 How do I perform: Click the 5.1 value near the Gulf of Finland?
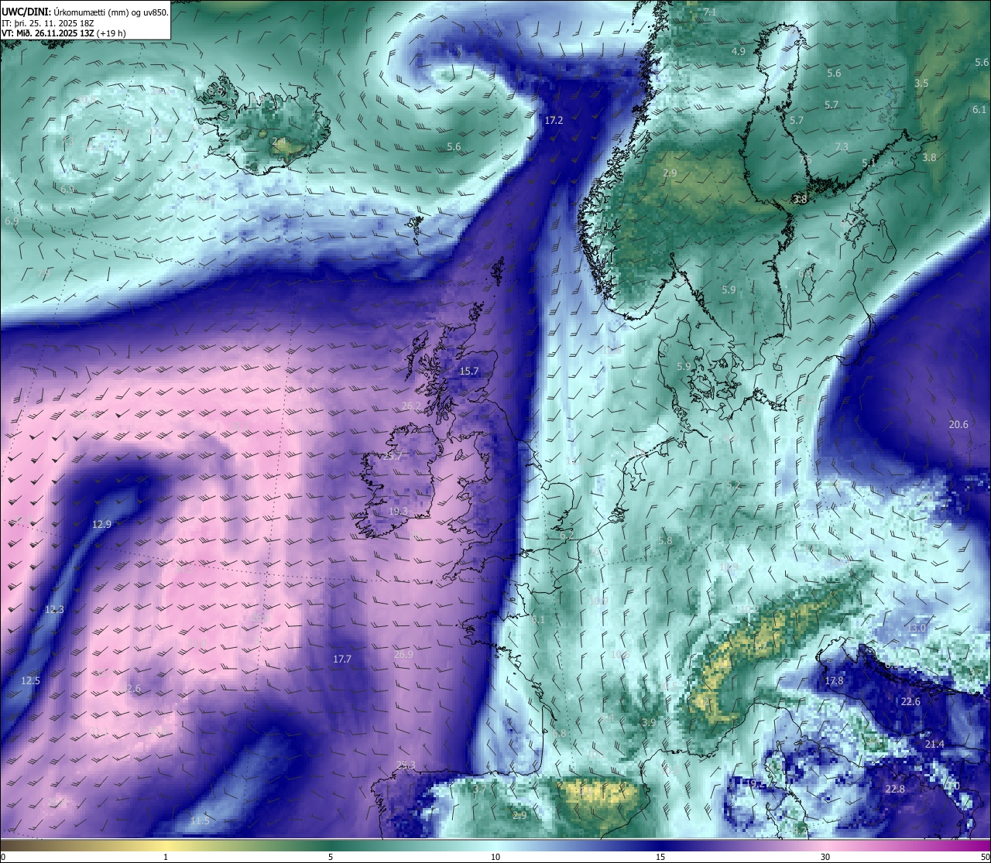(x=869, y=163)
